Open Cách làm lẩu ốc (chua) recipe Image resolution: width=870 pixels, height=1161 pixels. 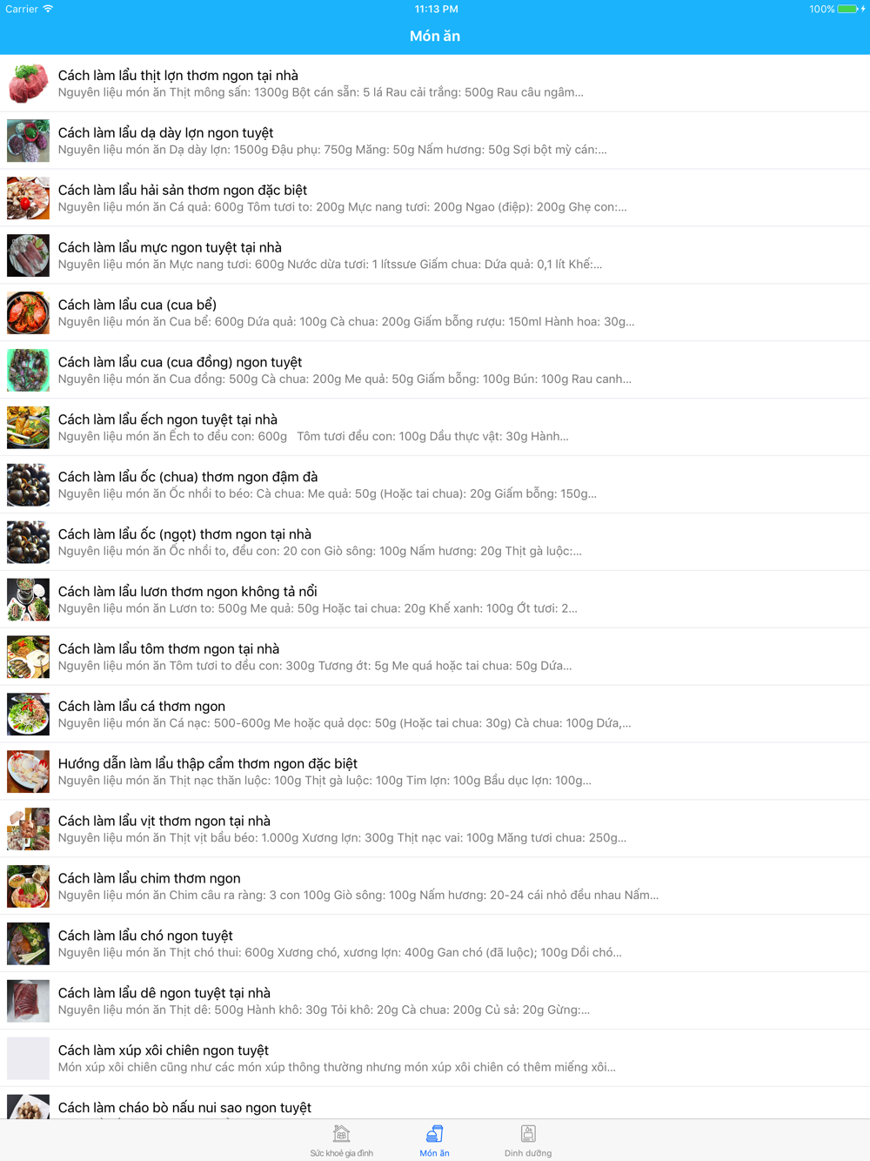(435, 485)
